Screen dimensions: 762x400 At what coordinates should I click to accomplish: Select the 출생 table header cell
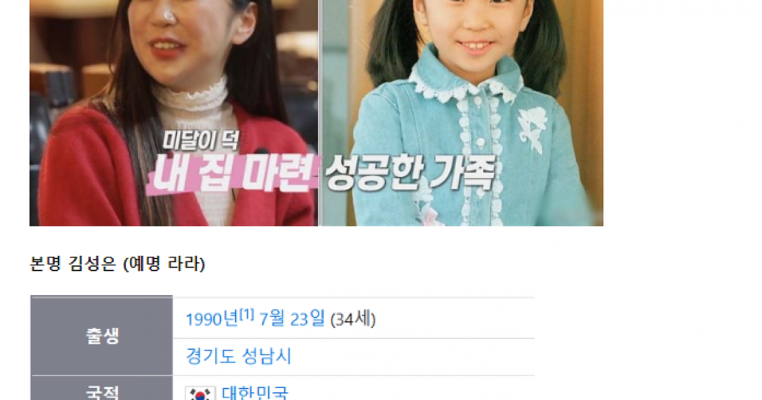102,336
